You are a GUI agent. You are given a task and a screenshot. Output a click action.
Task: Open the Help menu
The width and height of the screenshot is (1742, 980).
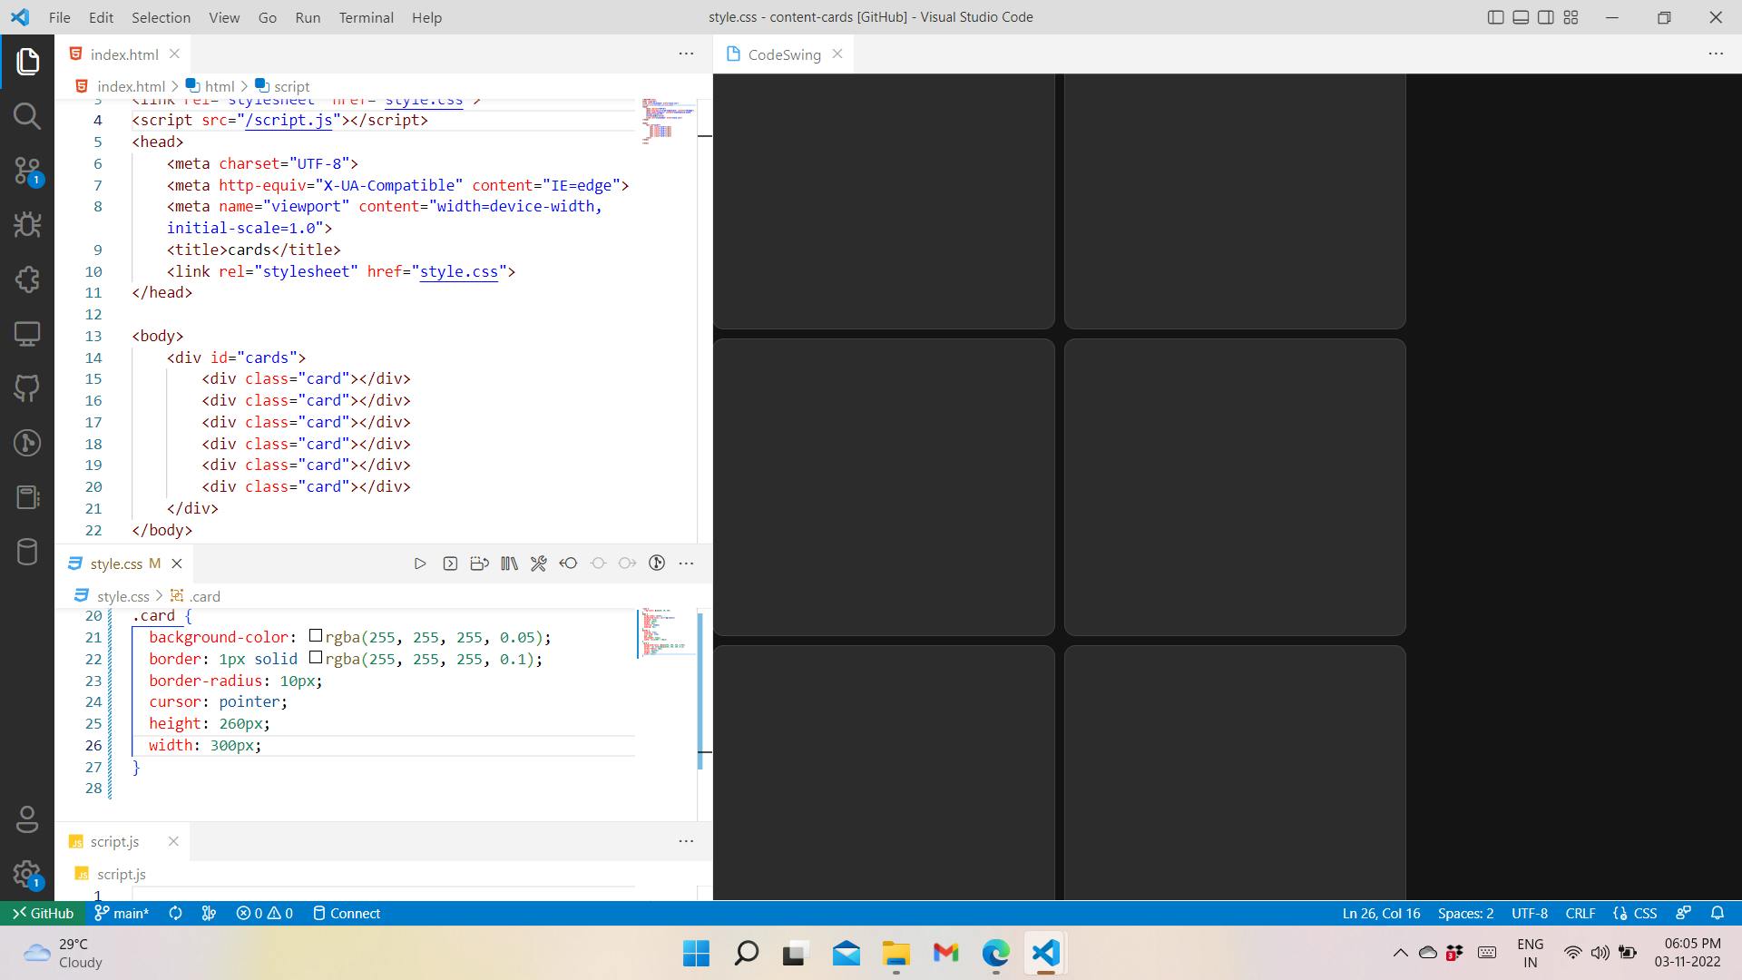pyautogui.click(x=426, y=17)
